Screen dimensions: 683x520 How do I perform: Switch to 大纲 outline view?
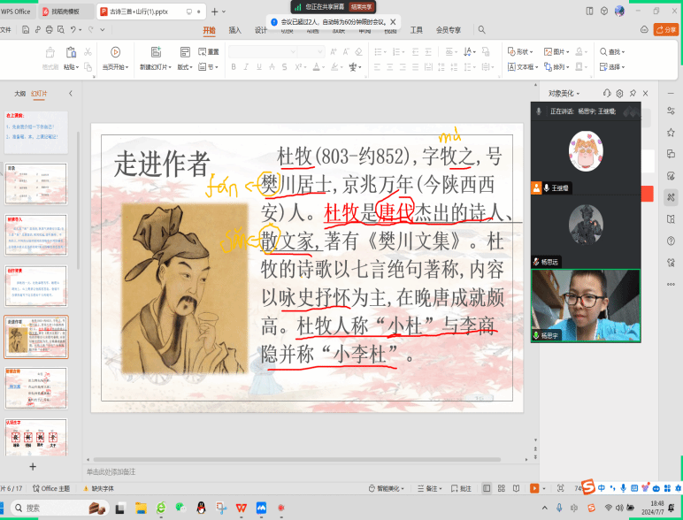pyautogui.click(x=19, y=93)
